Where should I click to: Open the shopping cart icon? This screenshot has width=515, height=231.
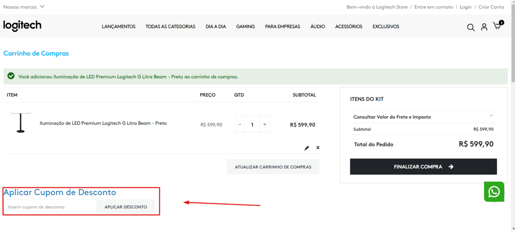tap(498, 25)
